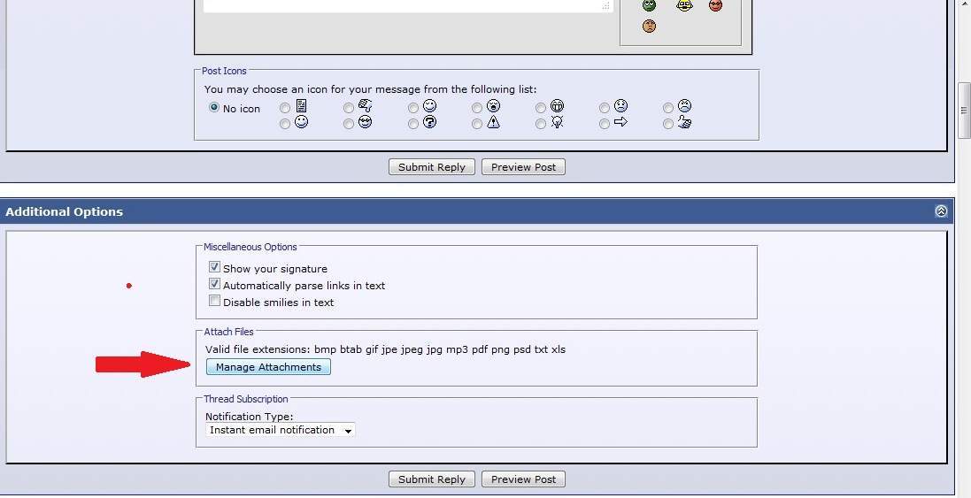
Task: Select radio button beside the plain smiling face
Action: [285, 125]
